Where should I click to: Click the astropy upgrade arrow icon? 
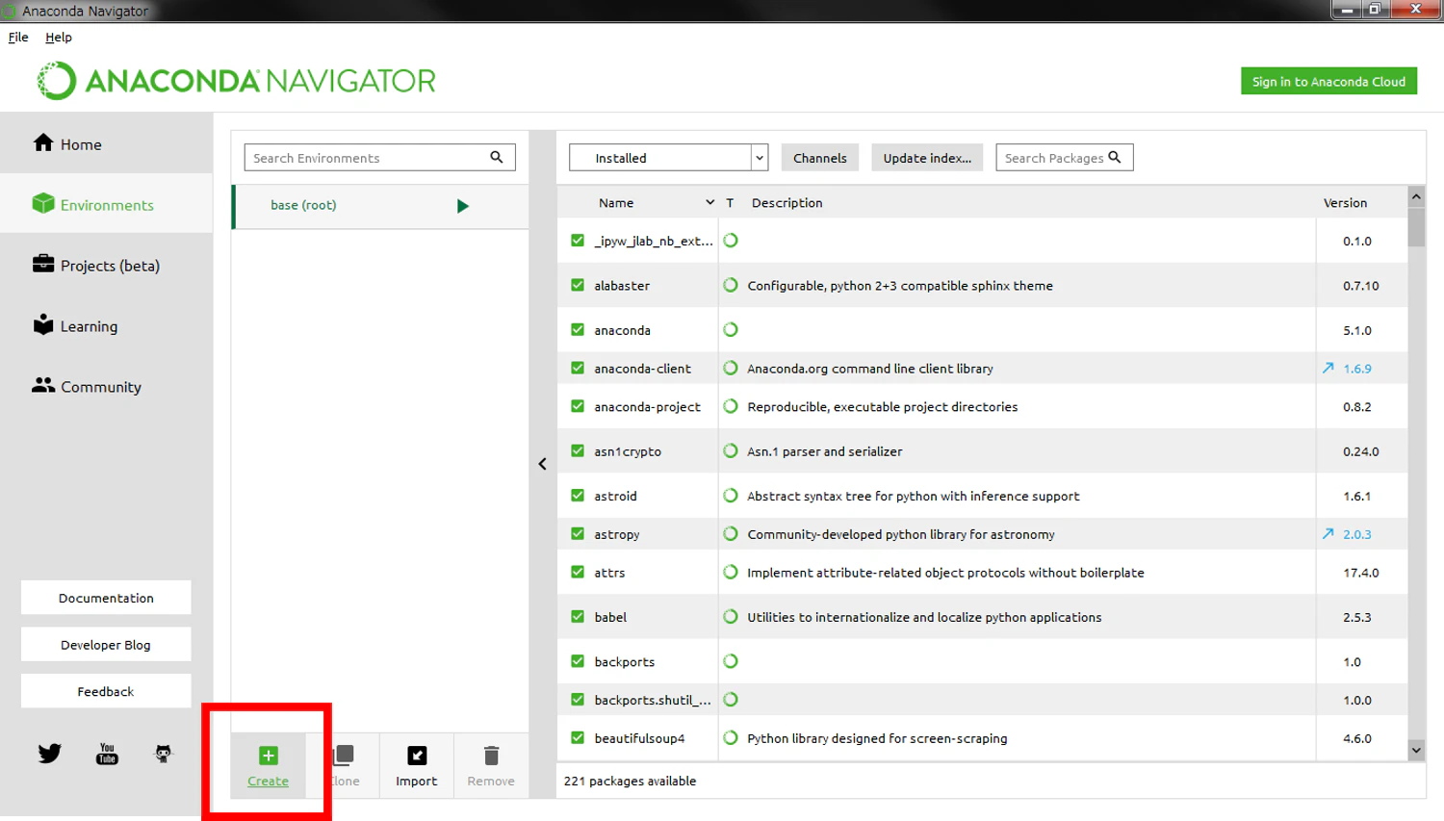[1328, 533]
